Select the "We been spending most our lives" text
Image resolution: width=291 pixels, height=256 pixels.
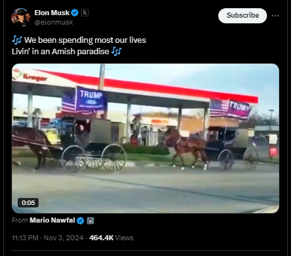85,40
